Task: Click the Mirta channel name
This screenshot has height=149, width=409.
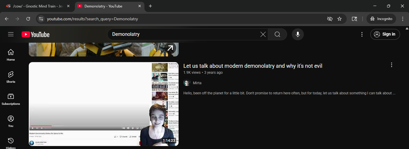Action: pyautogui.click(x=197, y=83)
